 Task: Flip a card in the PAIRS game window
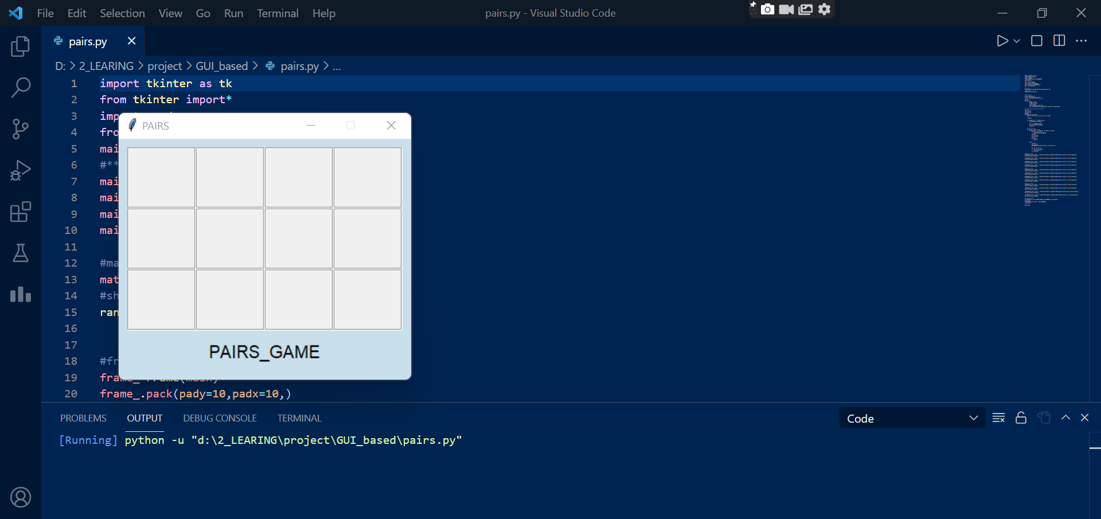pos(161,177)
